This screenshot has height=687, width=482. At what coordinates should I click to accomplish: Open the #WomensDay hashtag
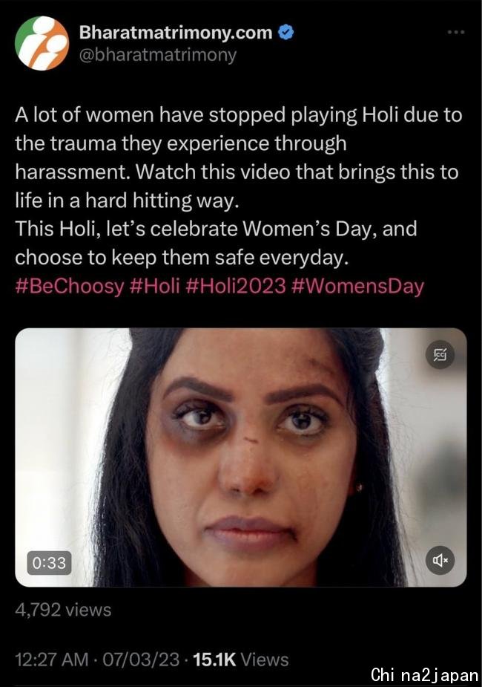coord(357,287)
